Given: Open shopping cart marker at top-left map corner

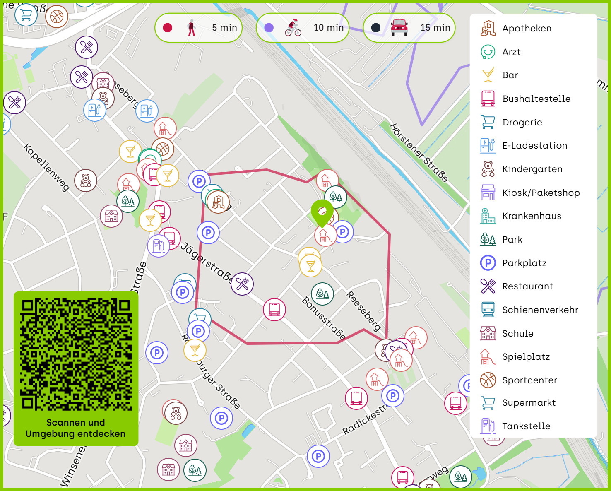Looking at the screenshot, I should tap(26, 15).
